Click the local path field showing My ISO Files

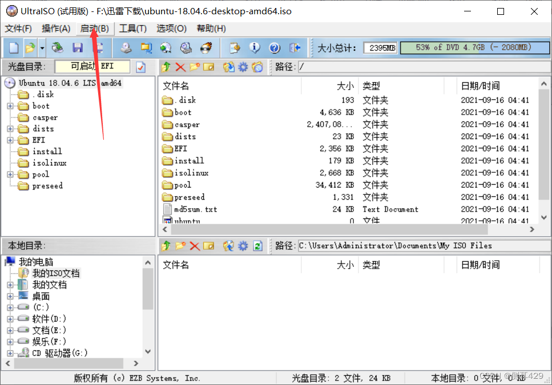[x=424, y=246]
